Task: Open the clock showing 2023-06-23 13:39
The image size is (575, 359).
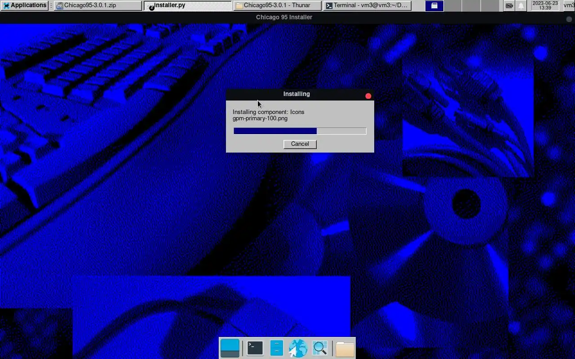Action: click(x=545, y=5)
